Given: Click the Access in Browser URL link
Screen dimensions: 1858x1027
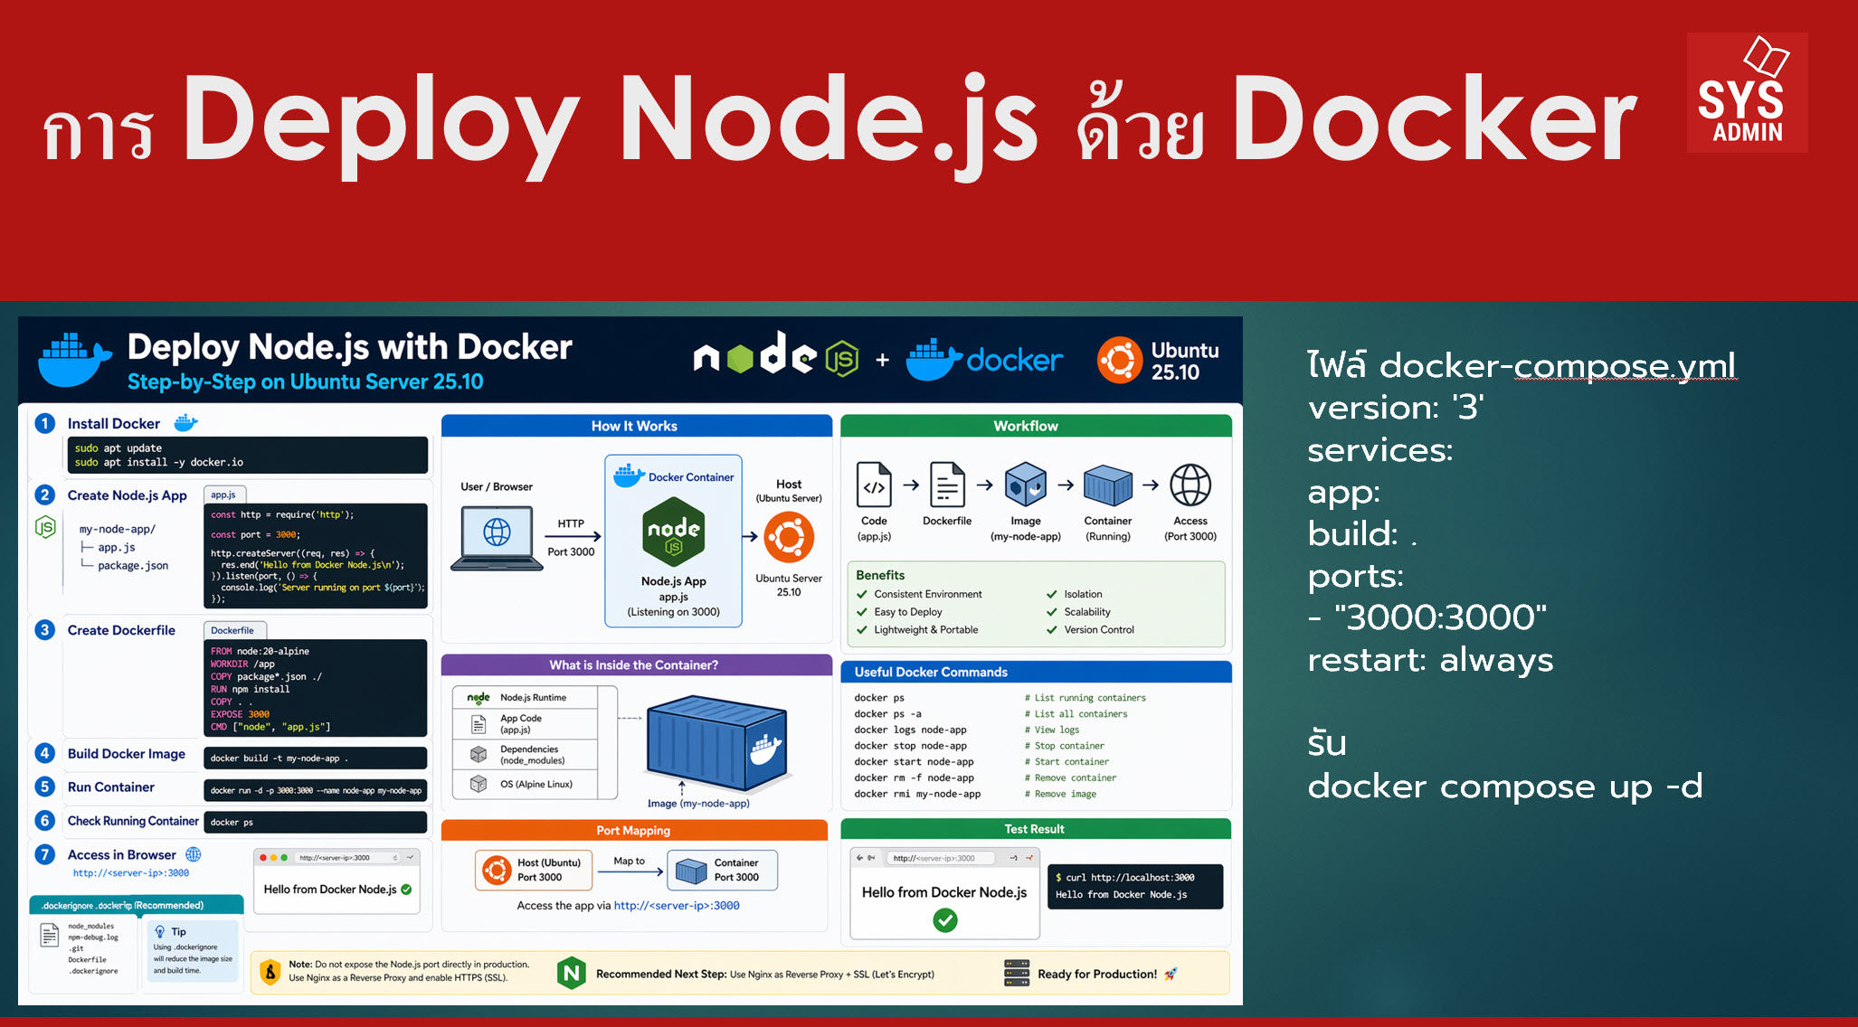Looking at the screenshot, I should 131,873.
